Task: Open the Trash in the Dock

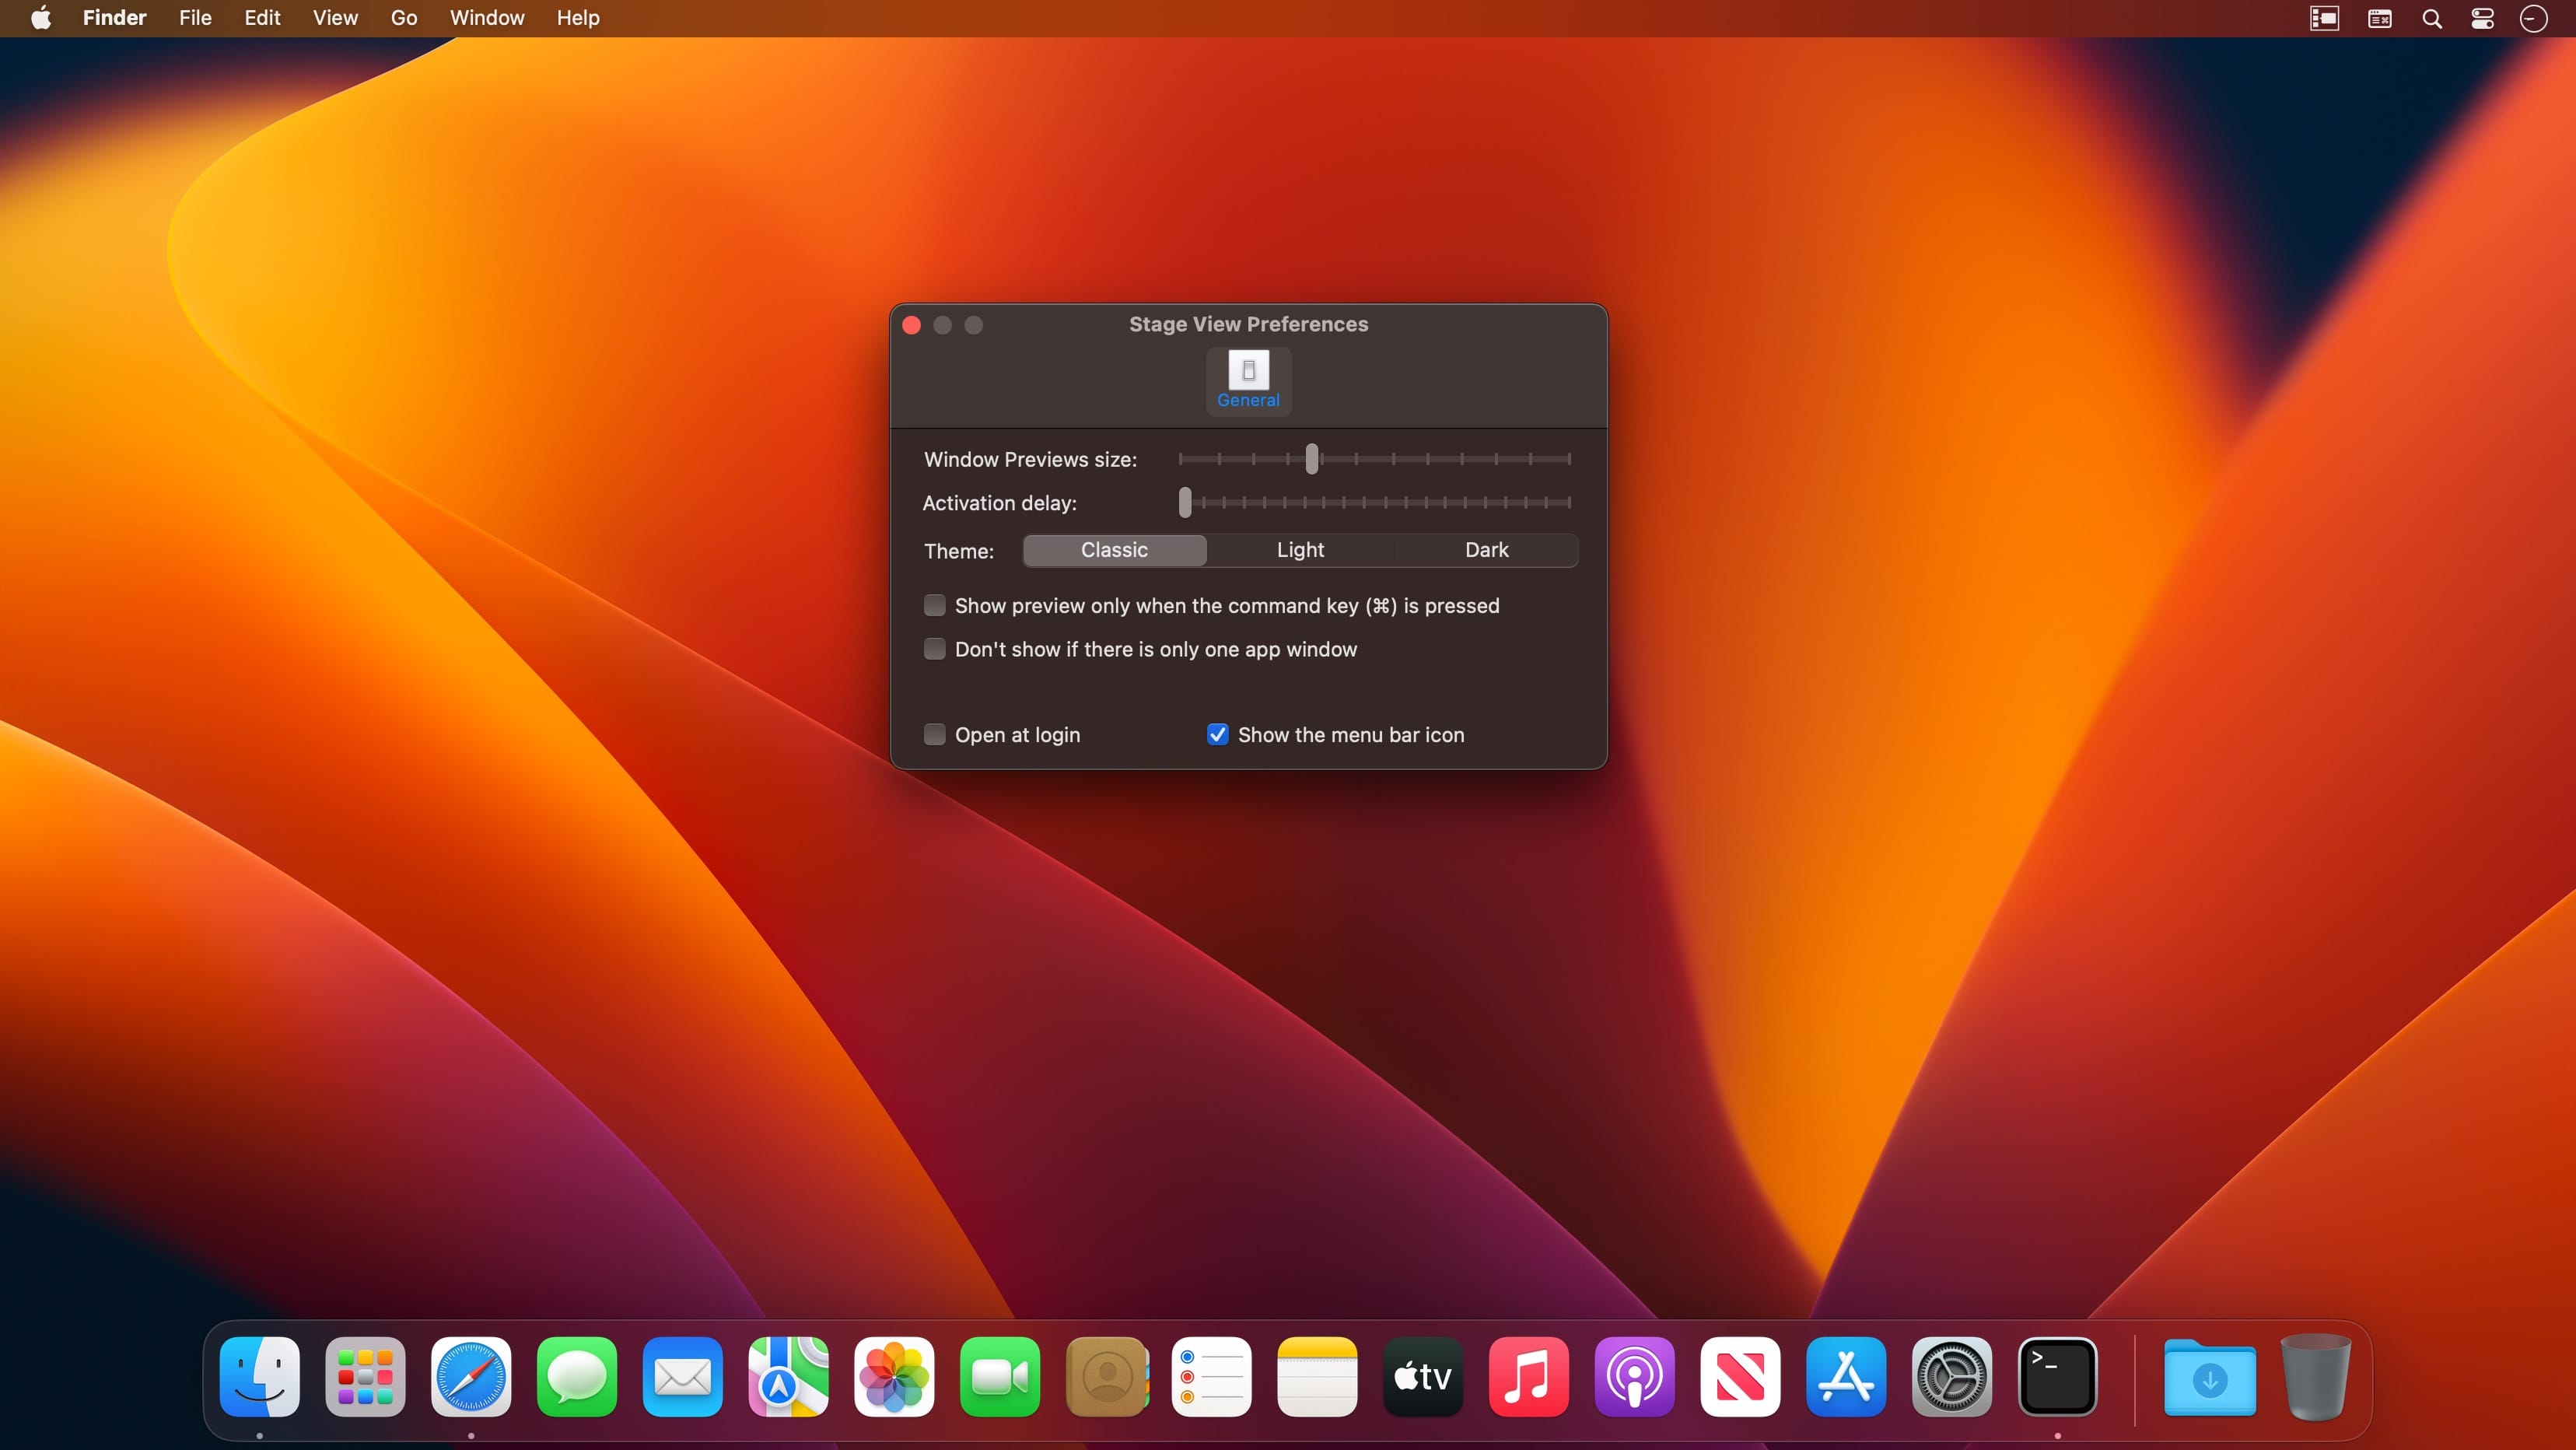Action: (x=2315, y=1376)
